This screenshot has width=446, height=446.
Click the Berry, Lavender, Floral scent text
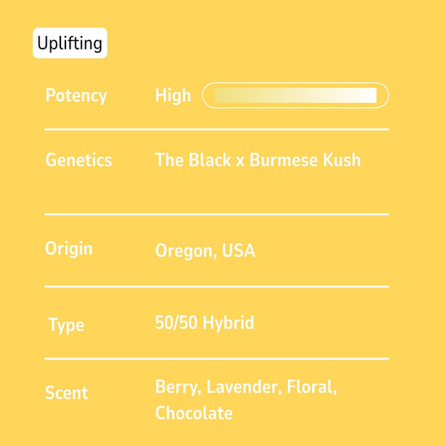pos(246,387)
